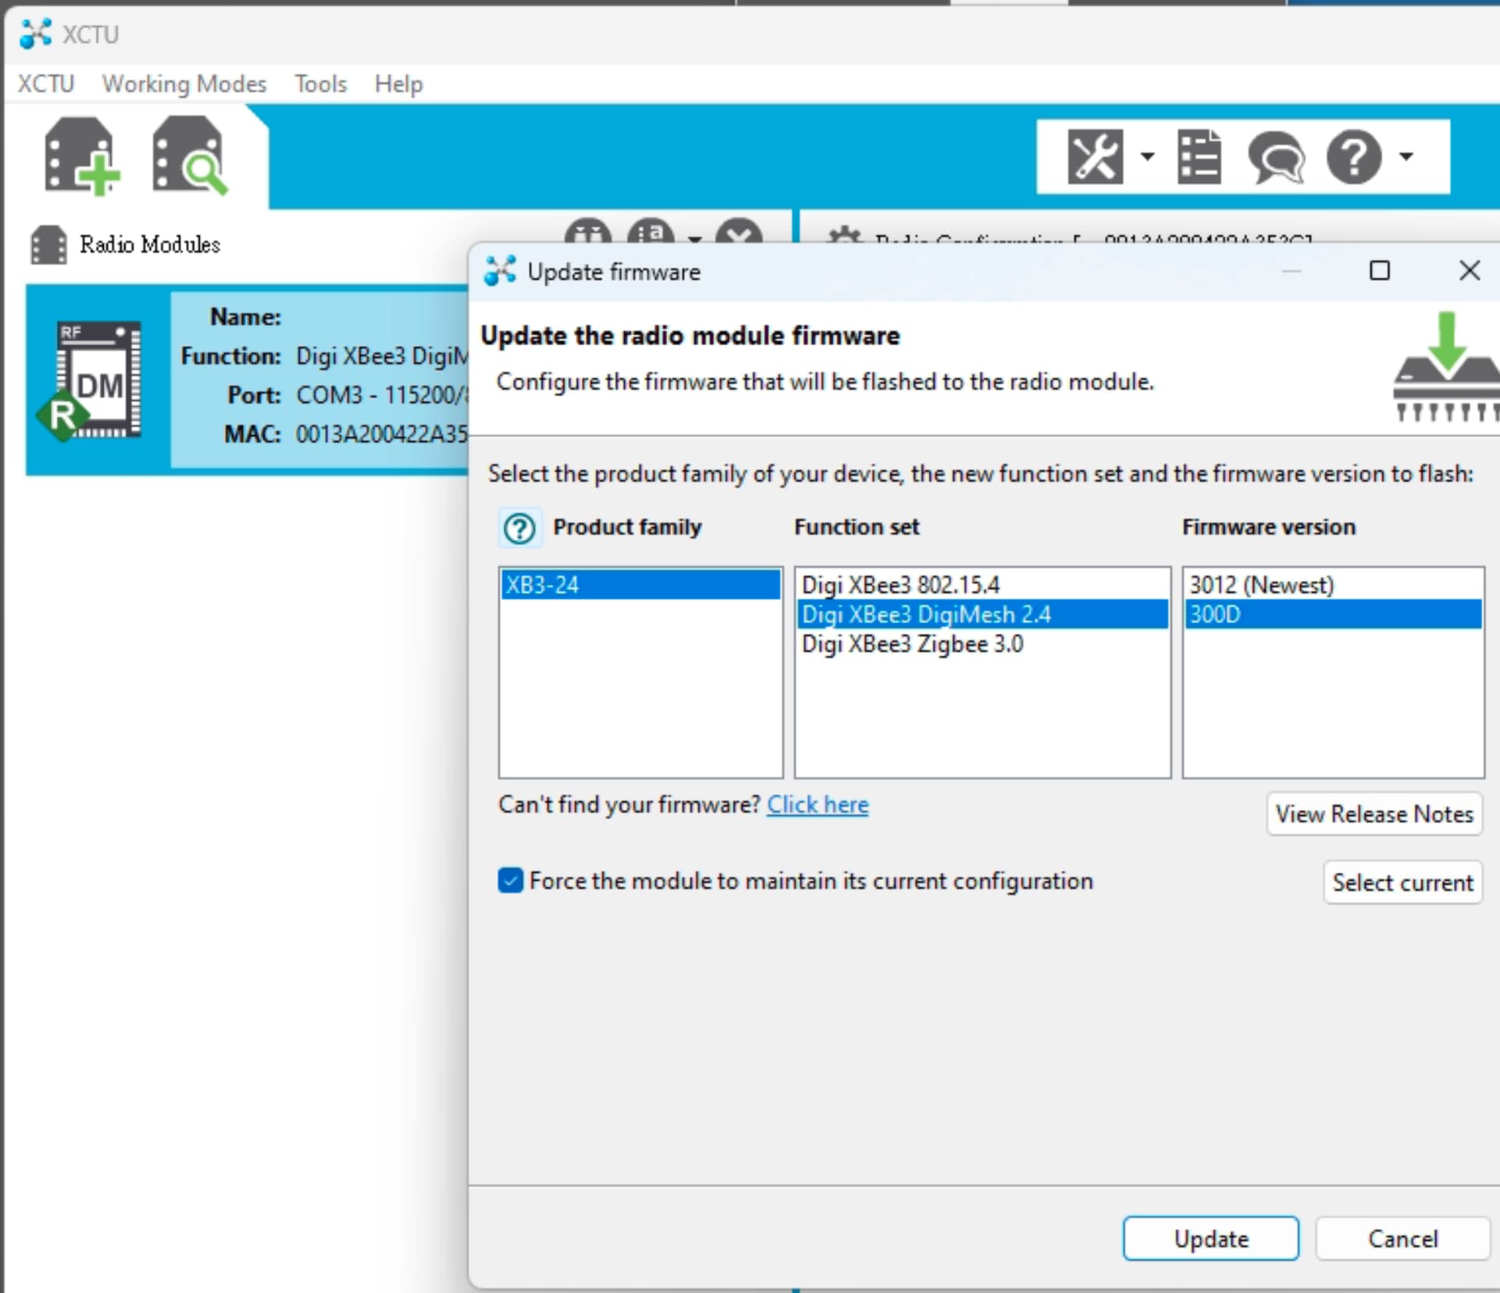Follow the Click here firmware link
The width and height of the screenshot is (1500, 1293).
point(817,804)
